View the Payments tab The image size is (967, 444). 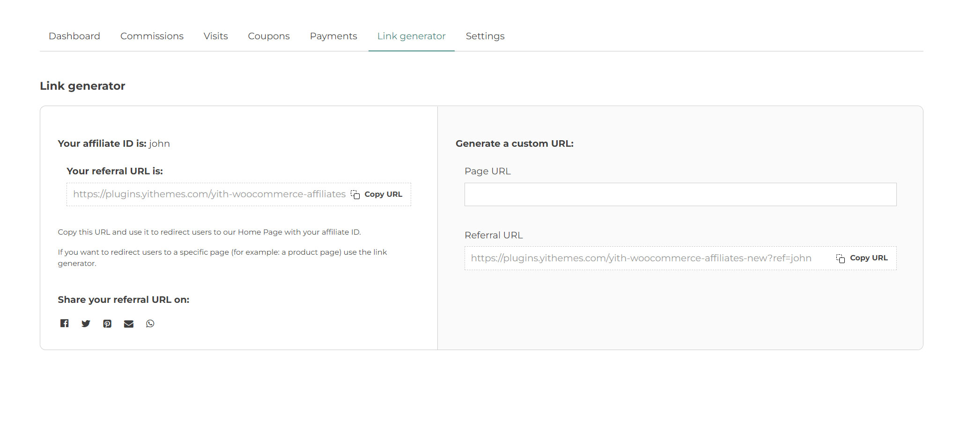[333, 36]
